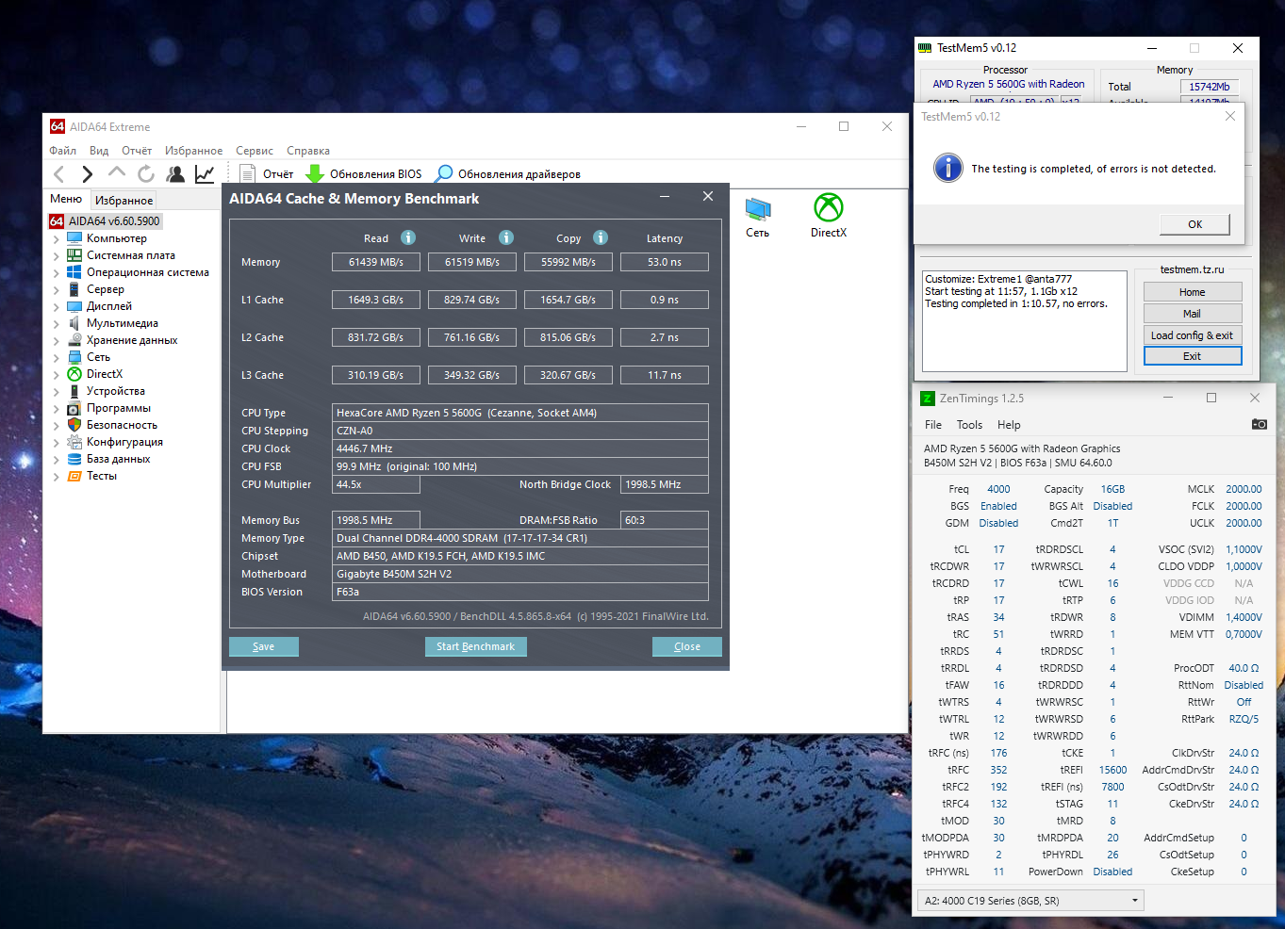
Task: Click the Mail button in TestMem5
Action: pos(1193,314)
